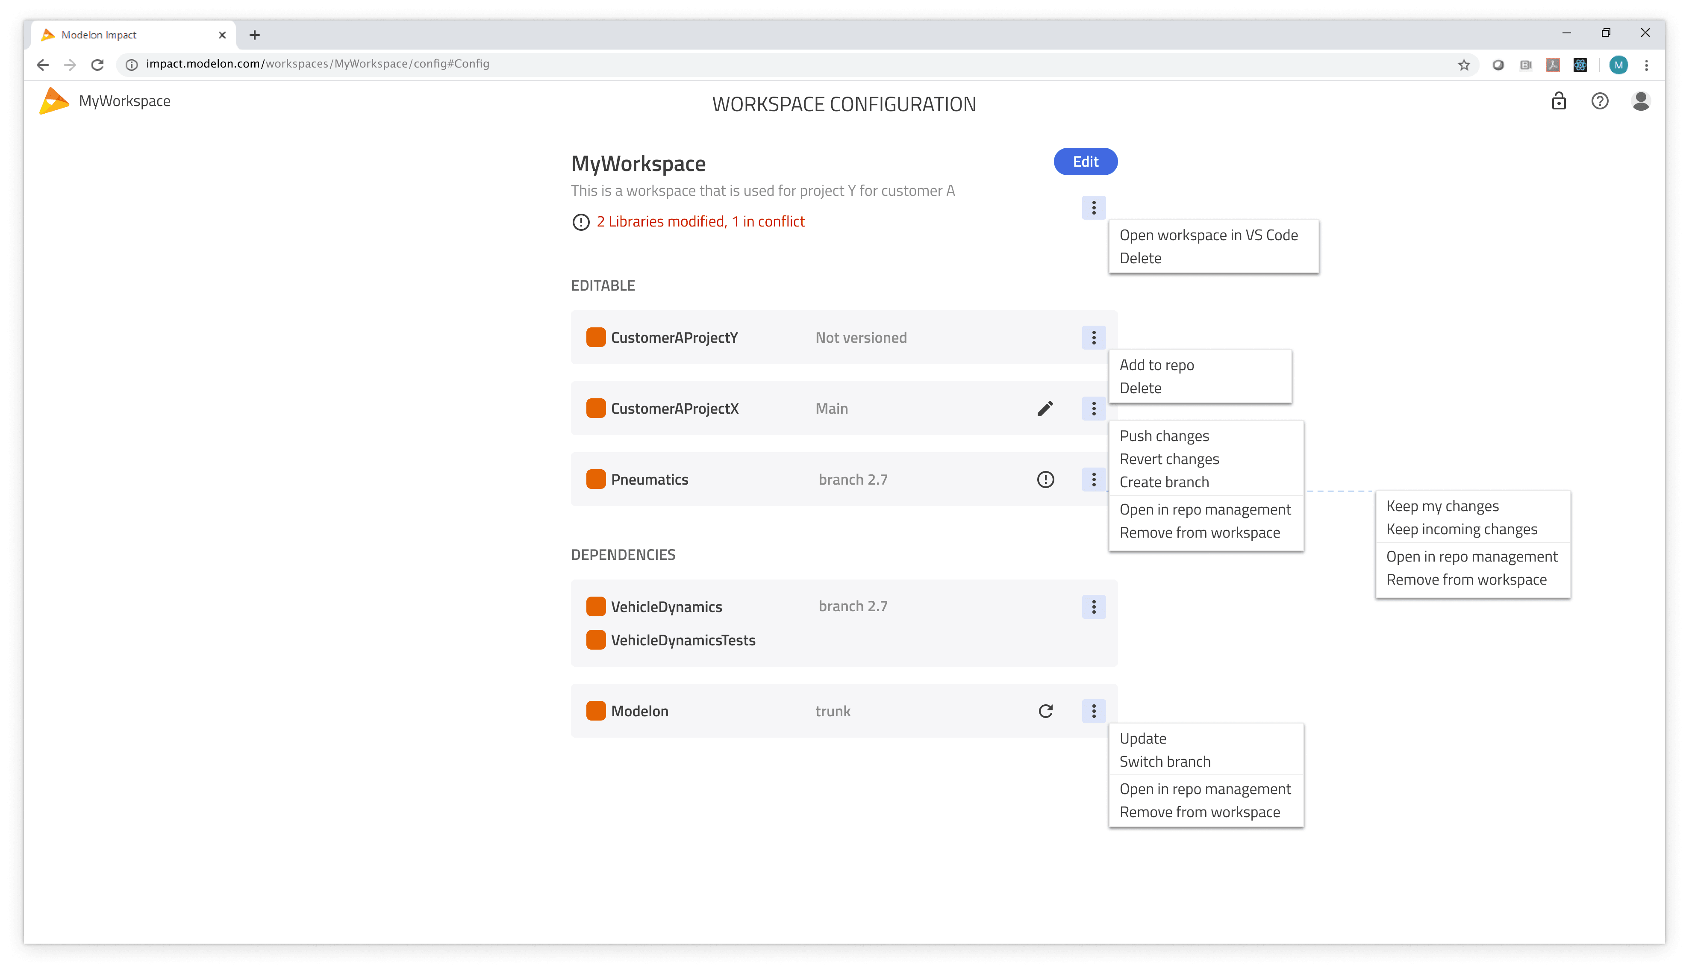Image resolution: width=1689 pixels, height=971 pixels.
Task: Open Modelon library three-dot menu
Action: [1094, 711]
